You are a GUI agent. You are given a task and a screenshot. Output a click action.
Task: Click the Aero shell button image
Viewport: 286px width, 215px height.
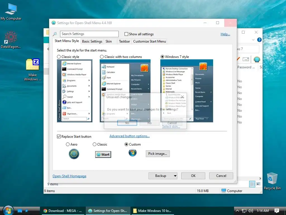pyautogui.click(x=74, y=154)
